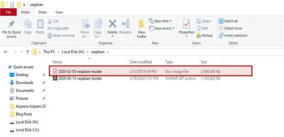Select the 2020-02-13-raspbian-buster ZIP archive
The image size is (284, 137).
(80, 78)
